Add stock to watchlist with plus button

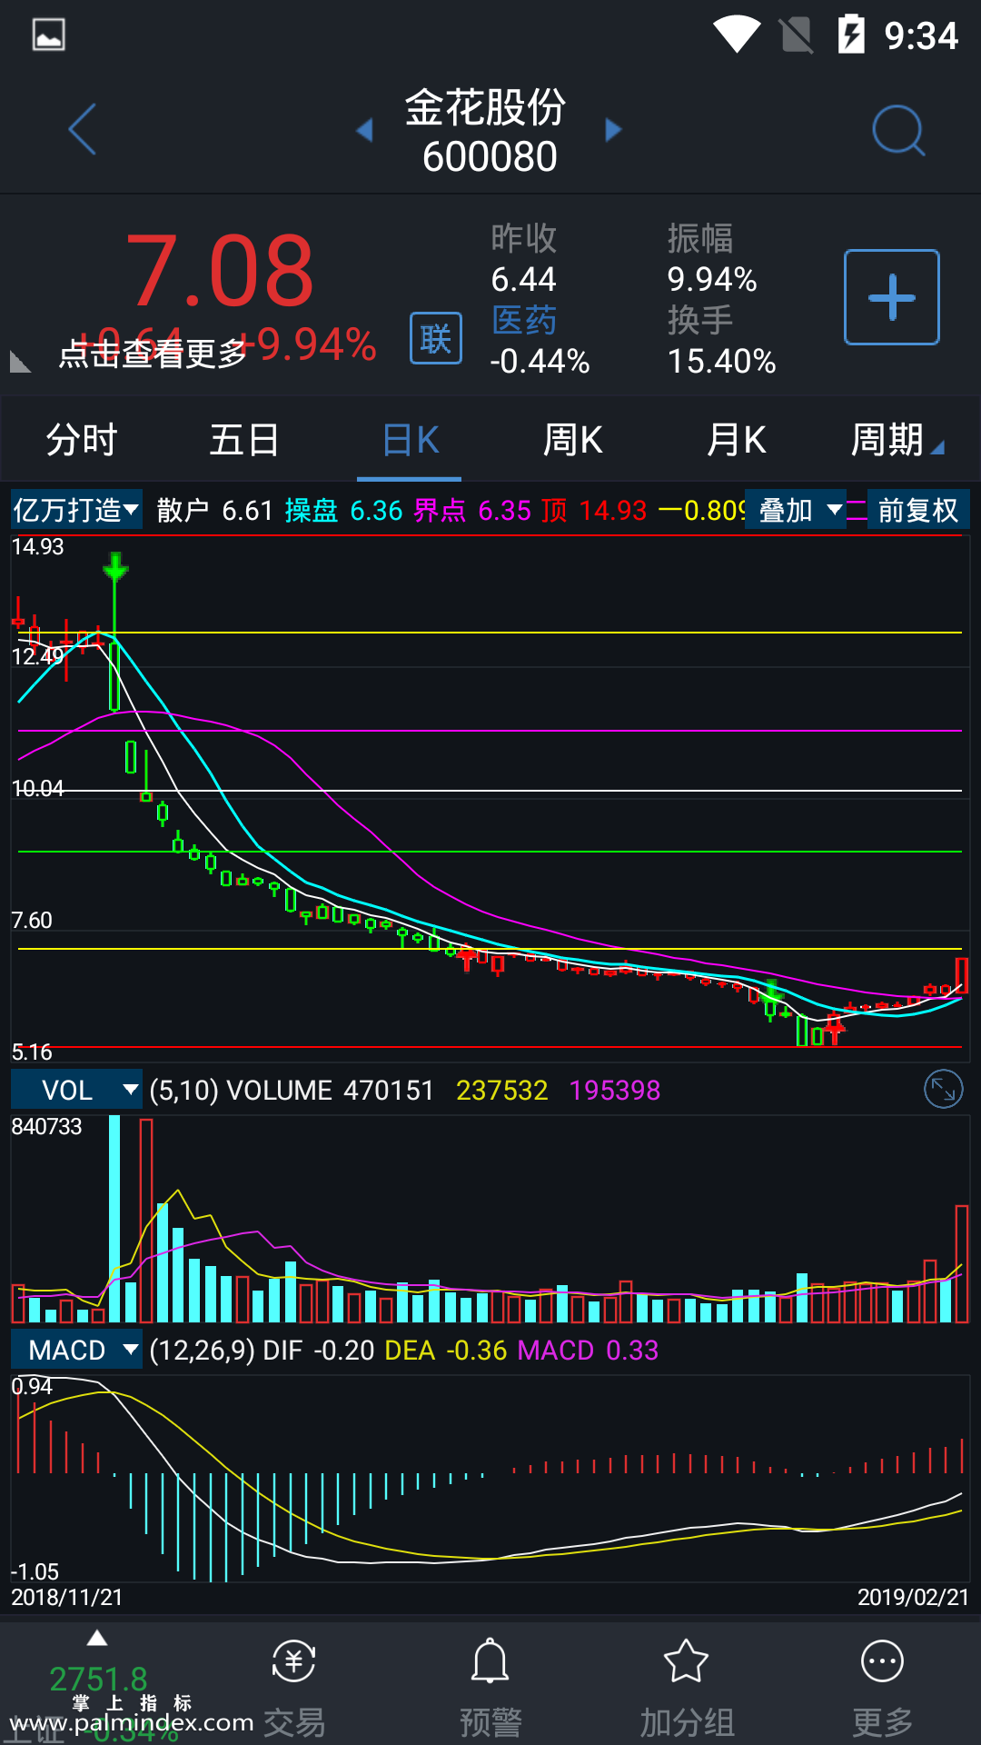coord(892,297)
